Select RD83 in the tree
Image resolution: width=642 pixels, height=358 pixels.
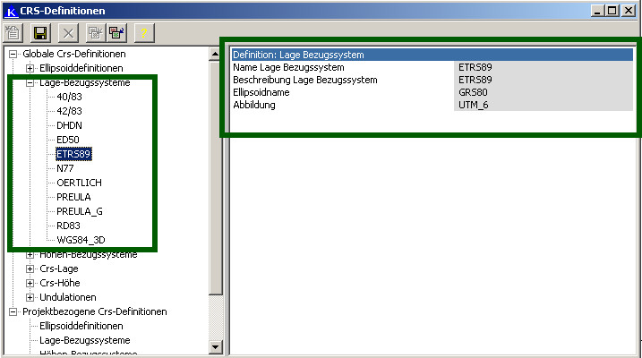point(68,226)
